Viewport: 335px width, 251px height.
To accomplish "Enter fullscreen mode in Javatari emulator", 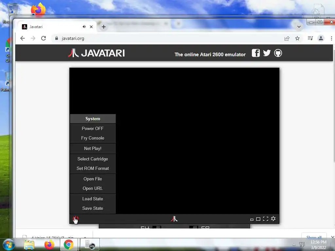I will point(266,219).
